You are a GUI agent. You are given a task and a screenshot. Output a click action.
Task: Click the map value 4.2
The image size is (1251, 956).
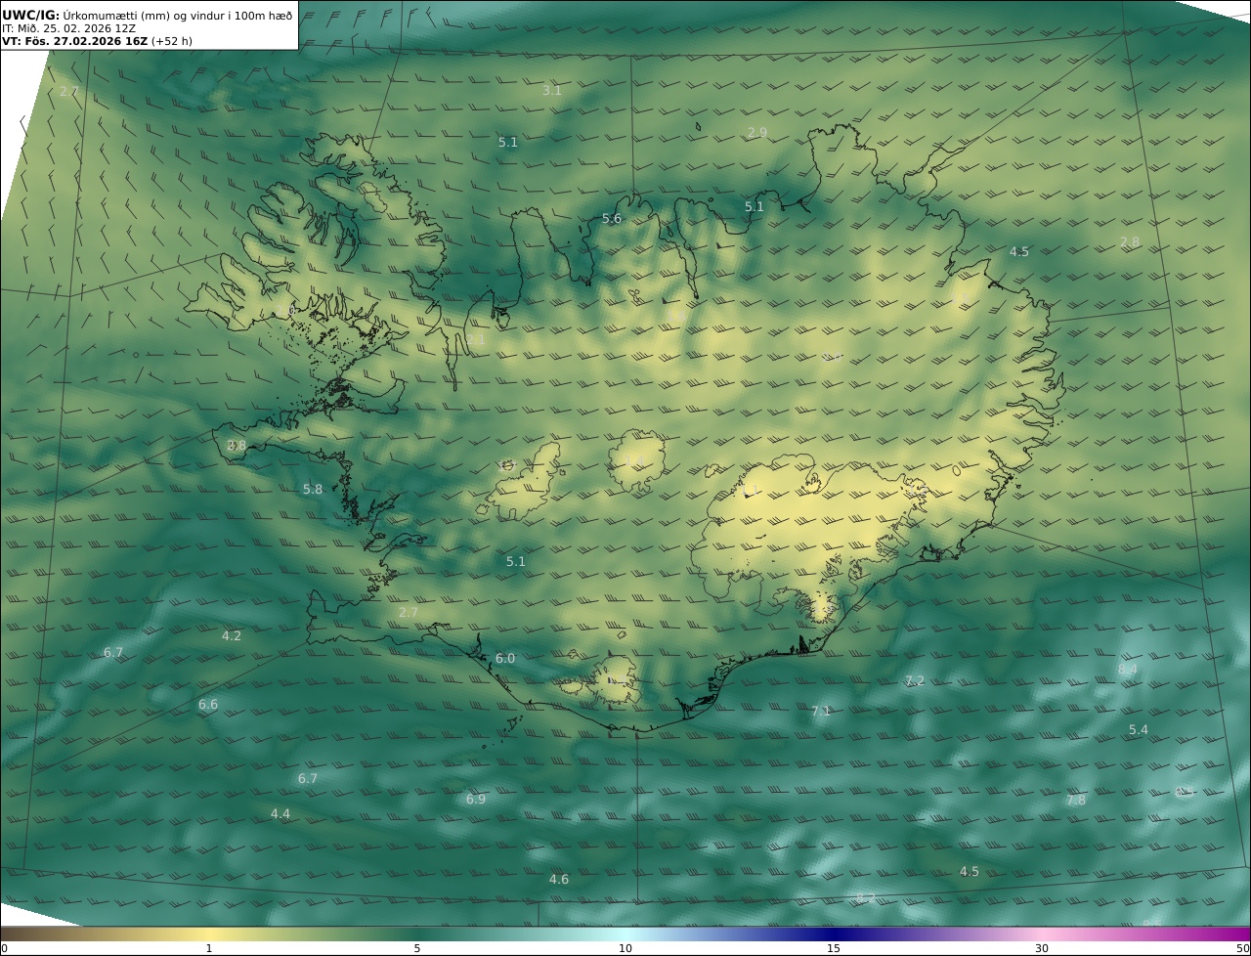(232, 635)
